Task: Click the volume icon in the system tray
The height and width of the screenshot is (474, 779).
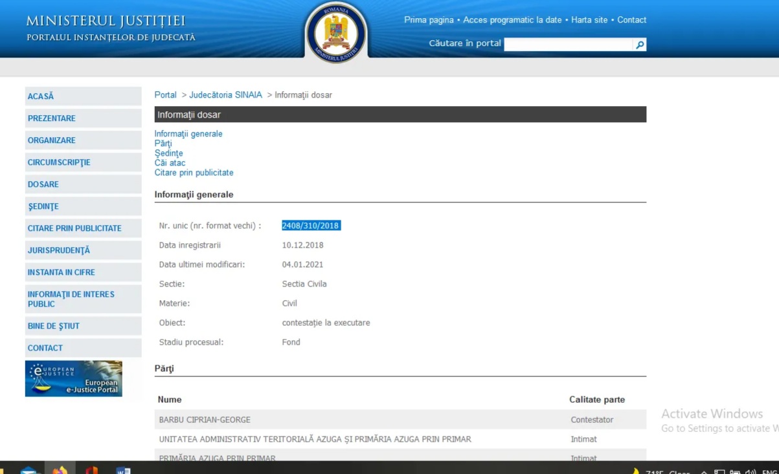Action: [751, 471]
